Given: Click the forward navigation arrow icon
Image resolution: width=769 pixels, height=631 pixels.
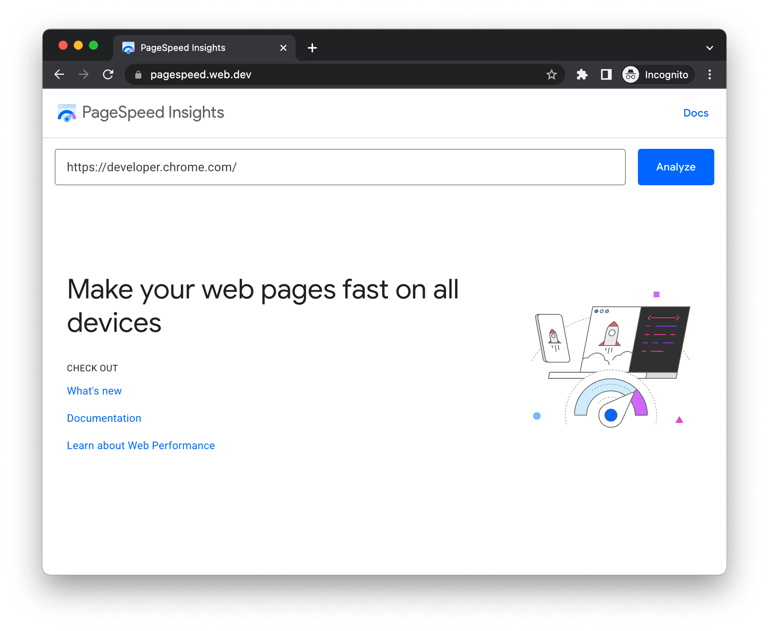Looking at the screenshot, I should (84, 75).
